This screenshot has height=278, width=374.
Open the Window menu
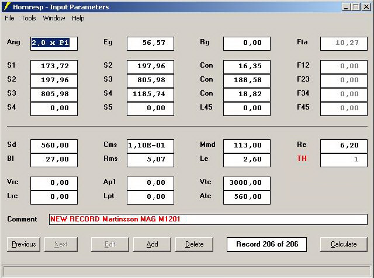tap(54, 18)
